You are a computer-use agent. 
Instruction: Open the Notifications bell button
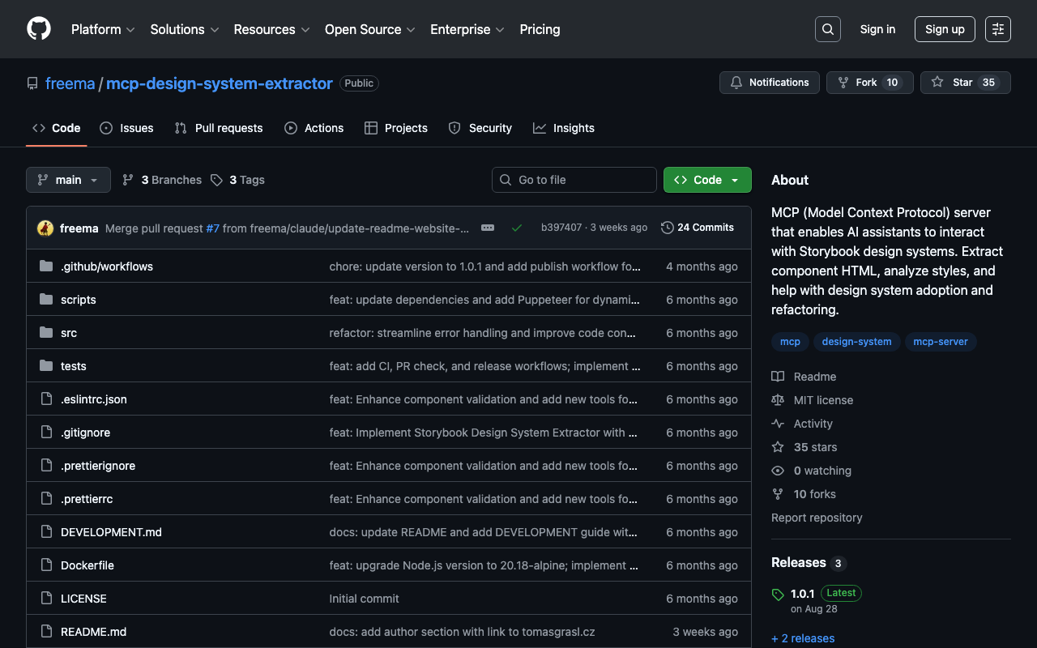770,83
